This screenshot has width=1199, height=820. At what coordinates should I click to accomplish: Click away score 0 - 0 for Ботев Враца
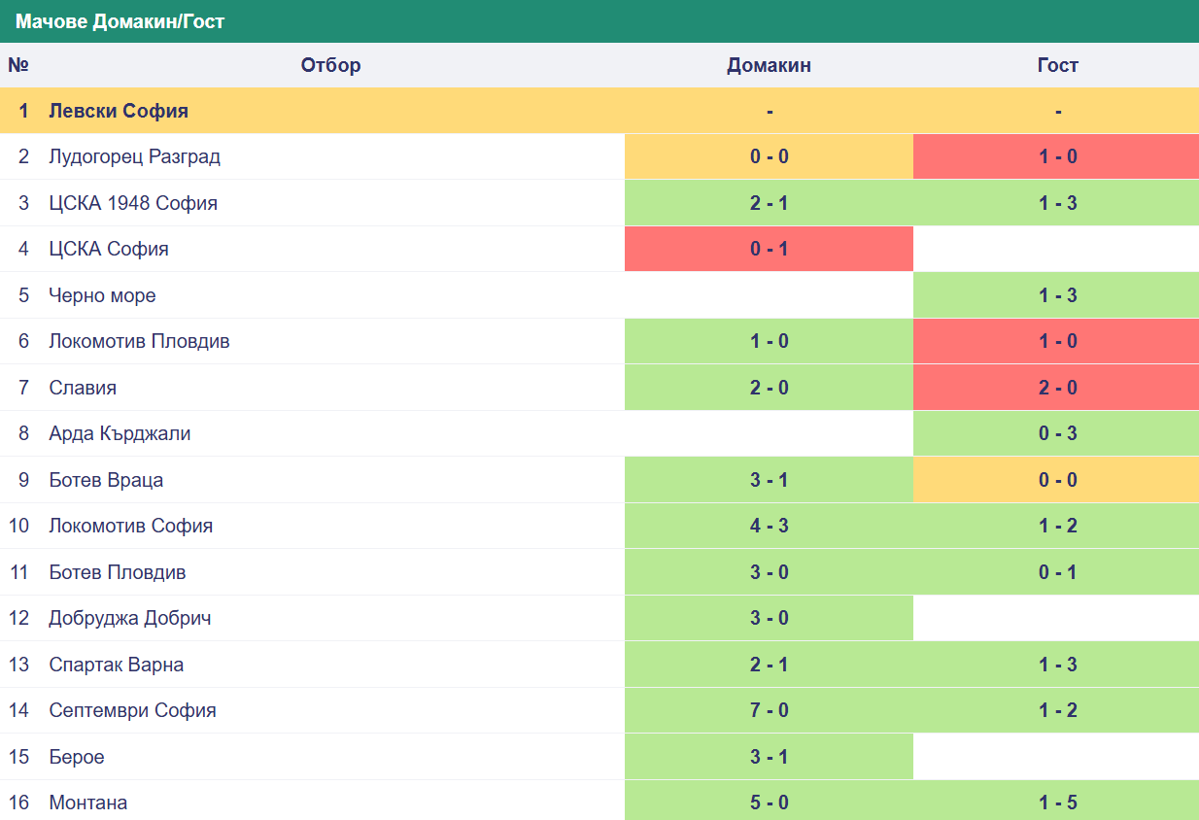[x=1057, y=480]
